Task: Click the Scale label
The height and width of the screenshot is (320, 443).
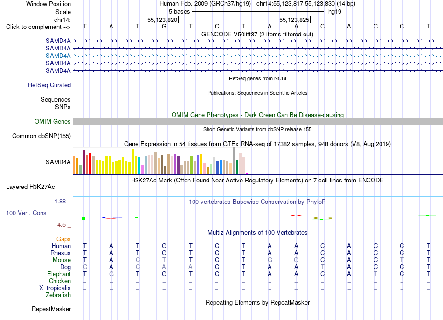Action: coord(63,12)
